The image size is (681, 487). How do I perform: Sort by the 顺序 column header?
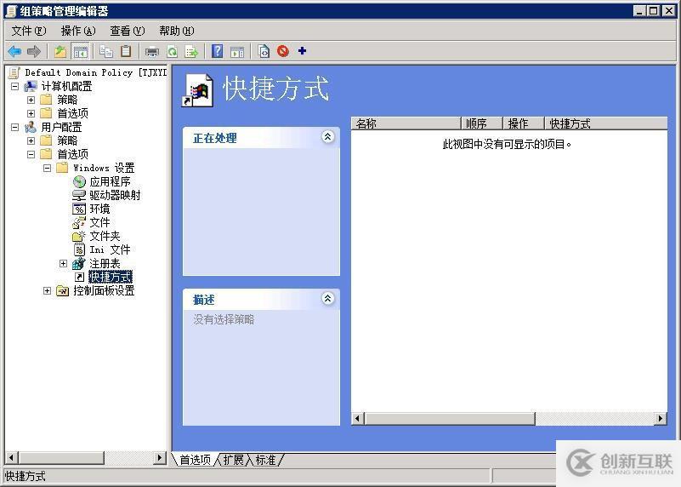click(x=481, y=123)
